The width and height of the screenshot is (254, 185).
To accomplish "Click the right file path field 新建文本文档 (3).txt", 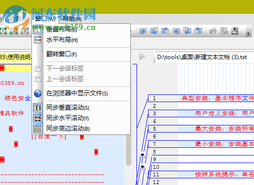I will point(204,57).
